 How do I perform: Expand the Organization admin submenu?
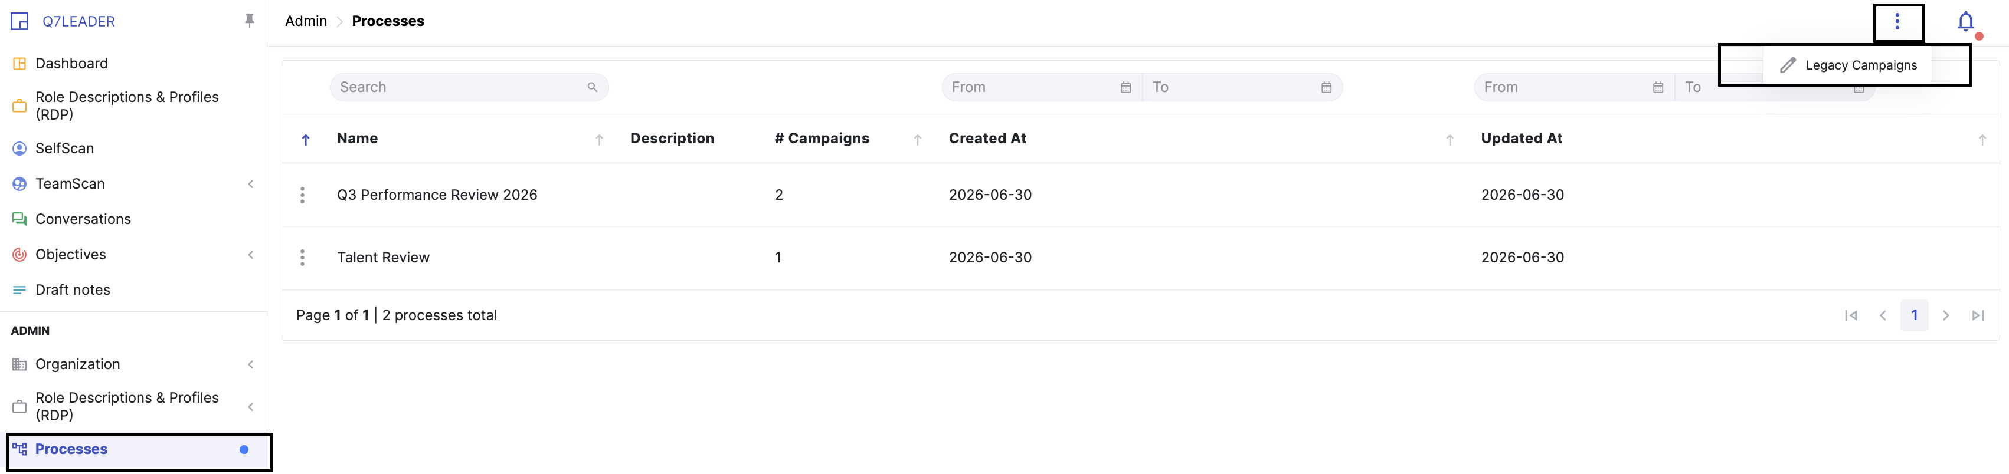[250, 365]
